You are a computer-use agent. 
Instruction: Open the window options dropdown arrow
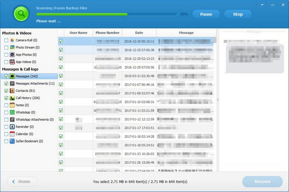[262, 5]
